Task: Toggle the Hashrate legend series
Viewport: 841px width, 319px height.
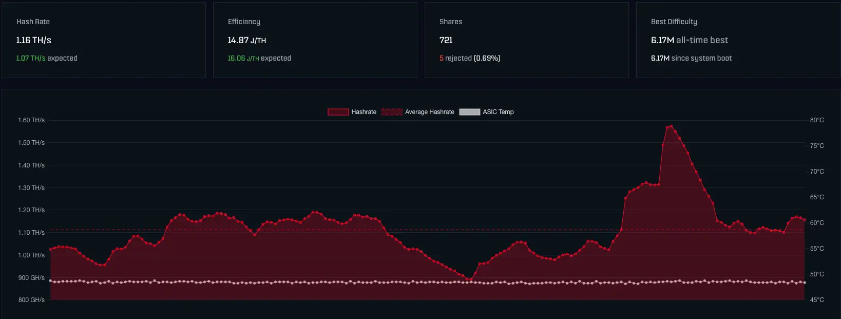Action: (x=352, y=112)
